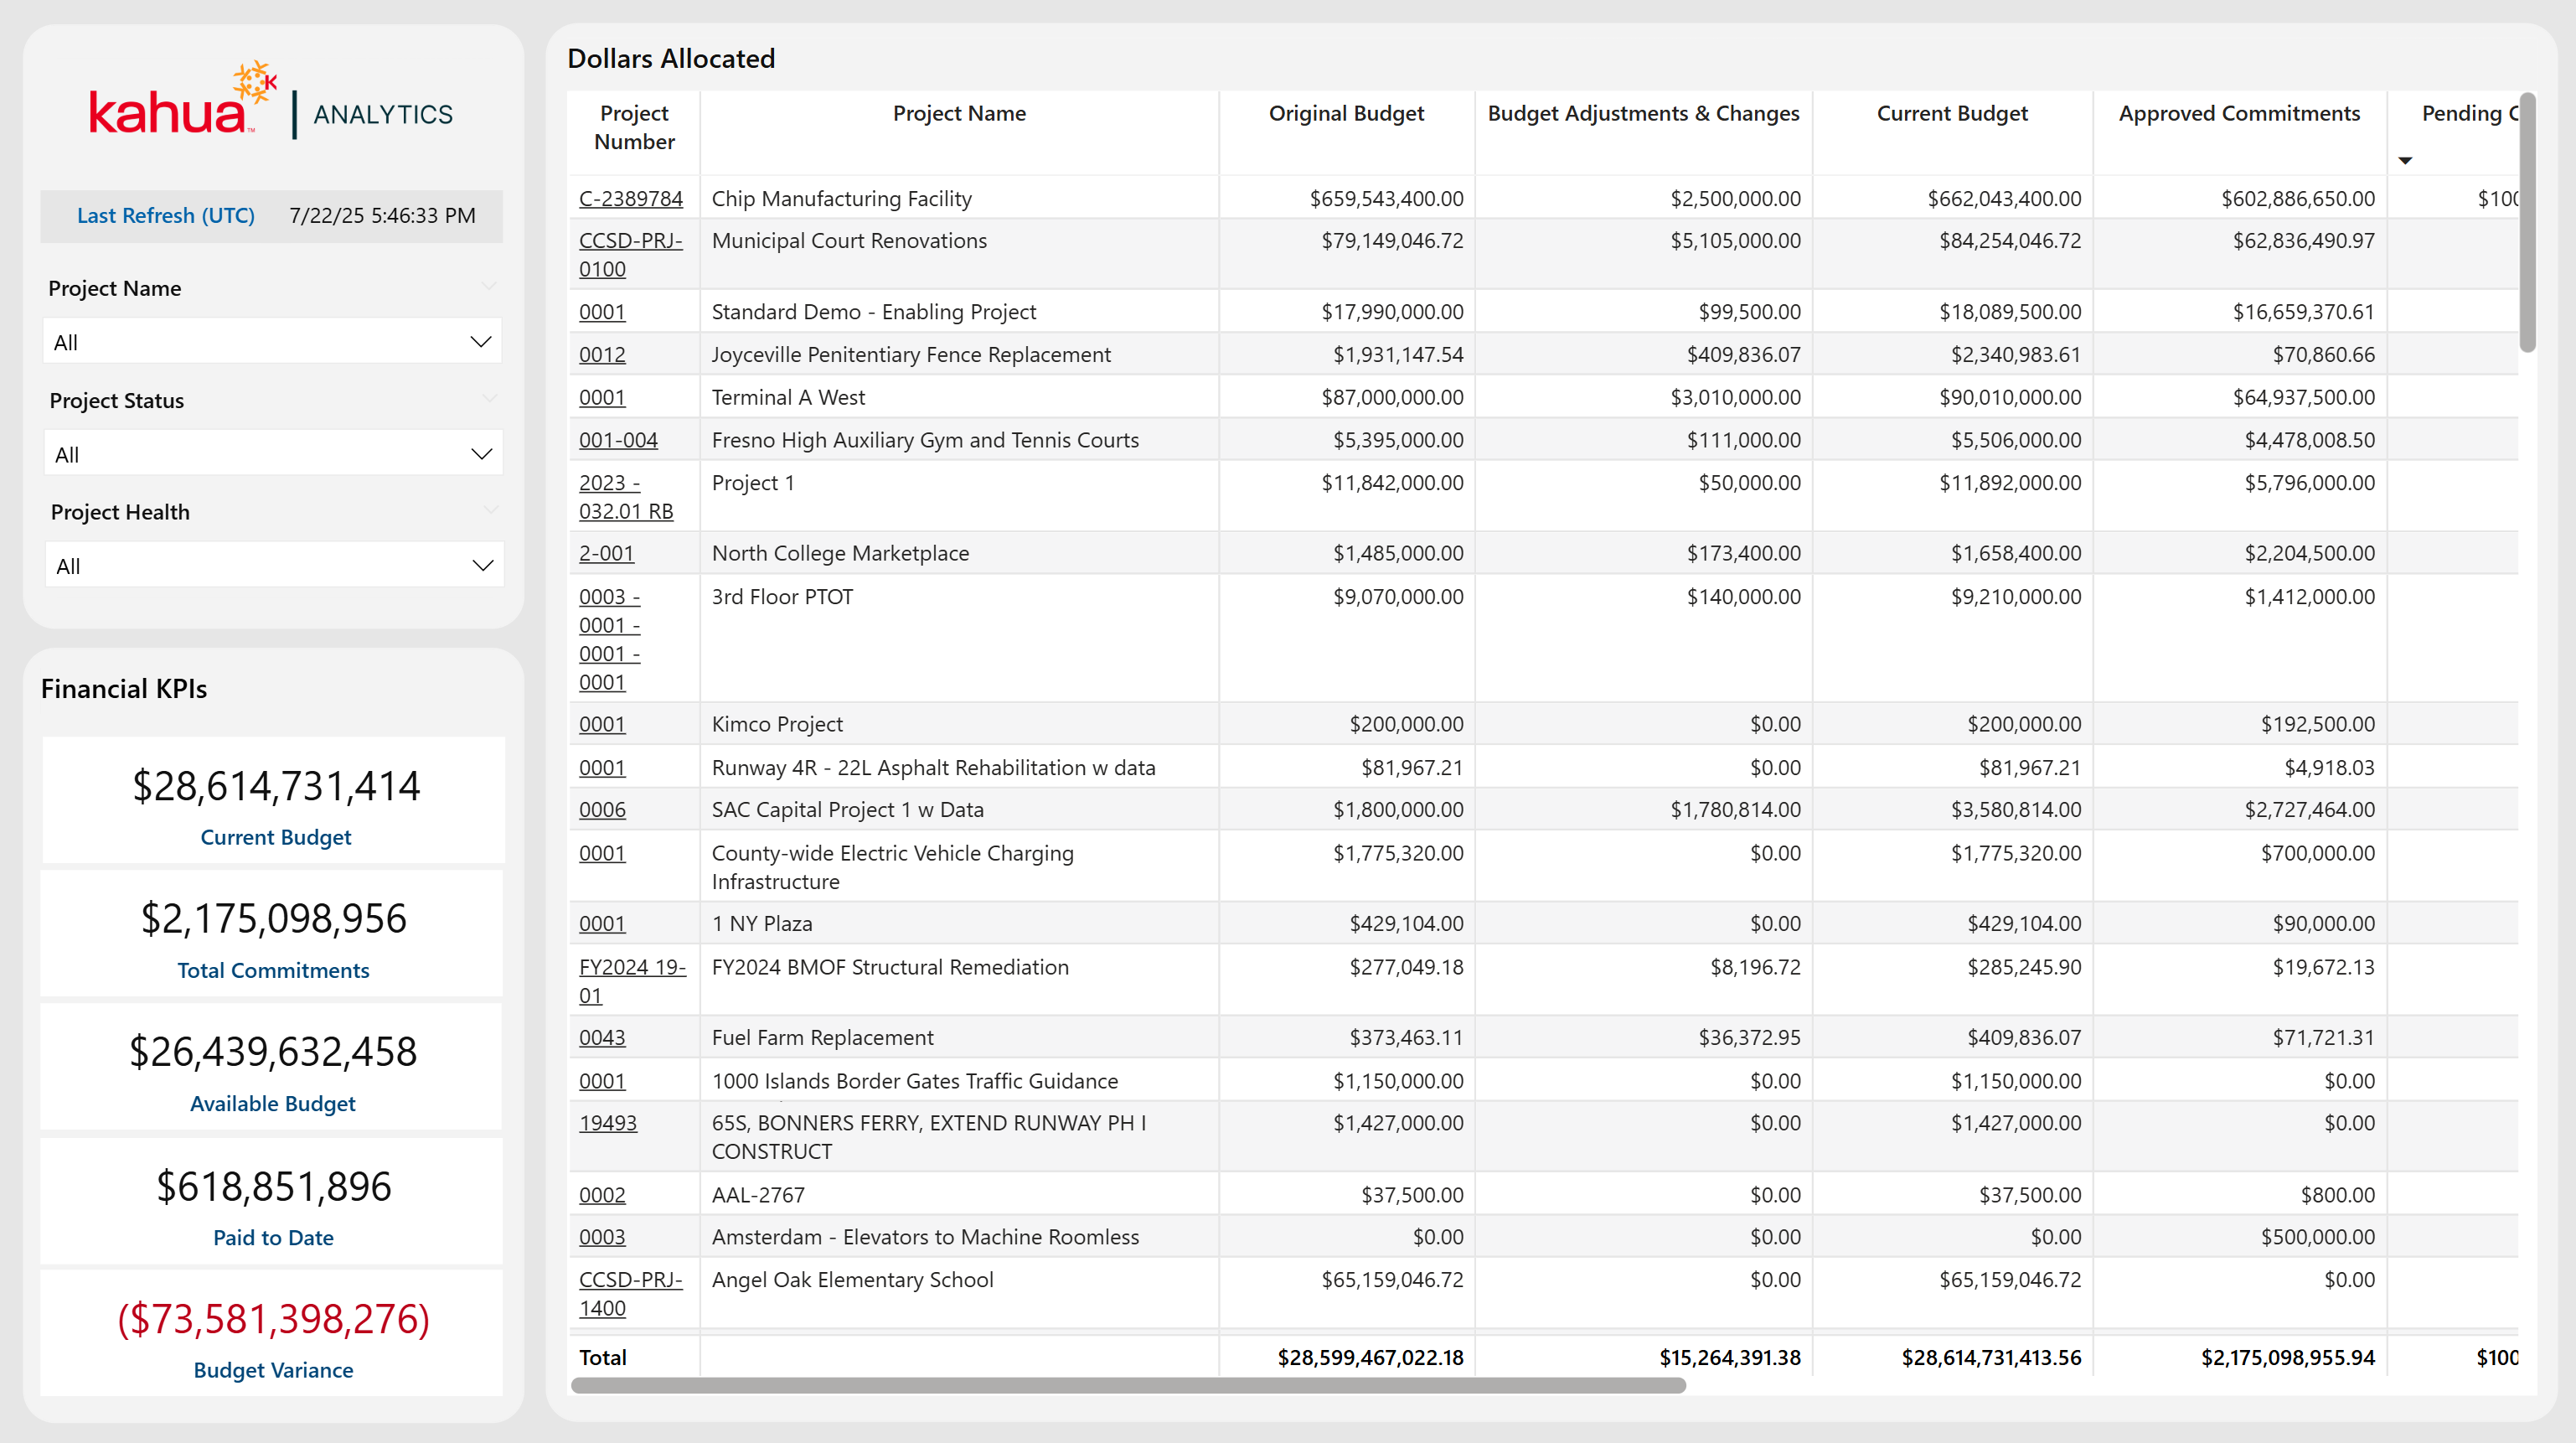Viewport: 2576px width, 1443px height.
Task: Select the Budget Variance KPI card
Action: pos(273,1335)
